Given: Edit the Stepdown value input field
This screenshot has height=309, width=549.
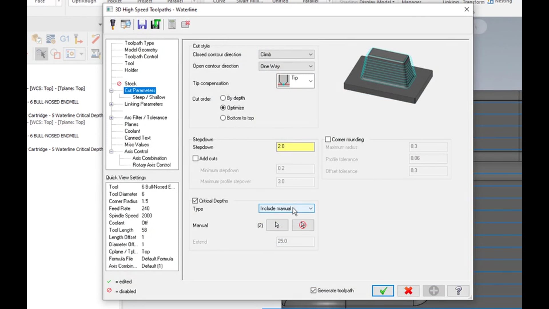Looking at the screenshot, I should click(295, 146).
